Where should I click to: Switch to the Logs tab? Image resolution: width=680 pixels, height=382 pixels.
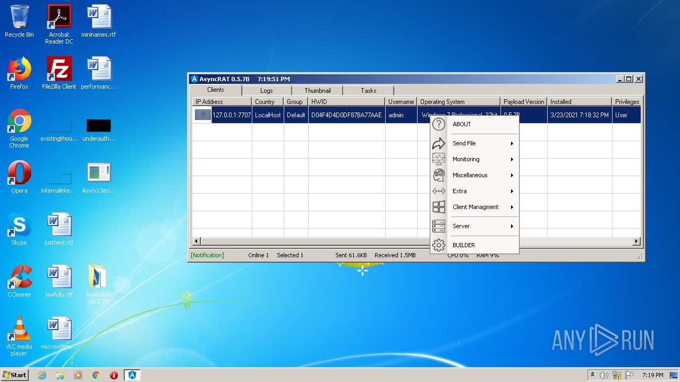coord(267,91)
